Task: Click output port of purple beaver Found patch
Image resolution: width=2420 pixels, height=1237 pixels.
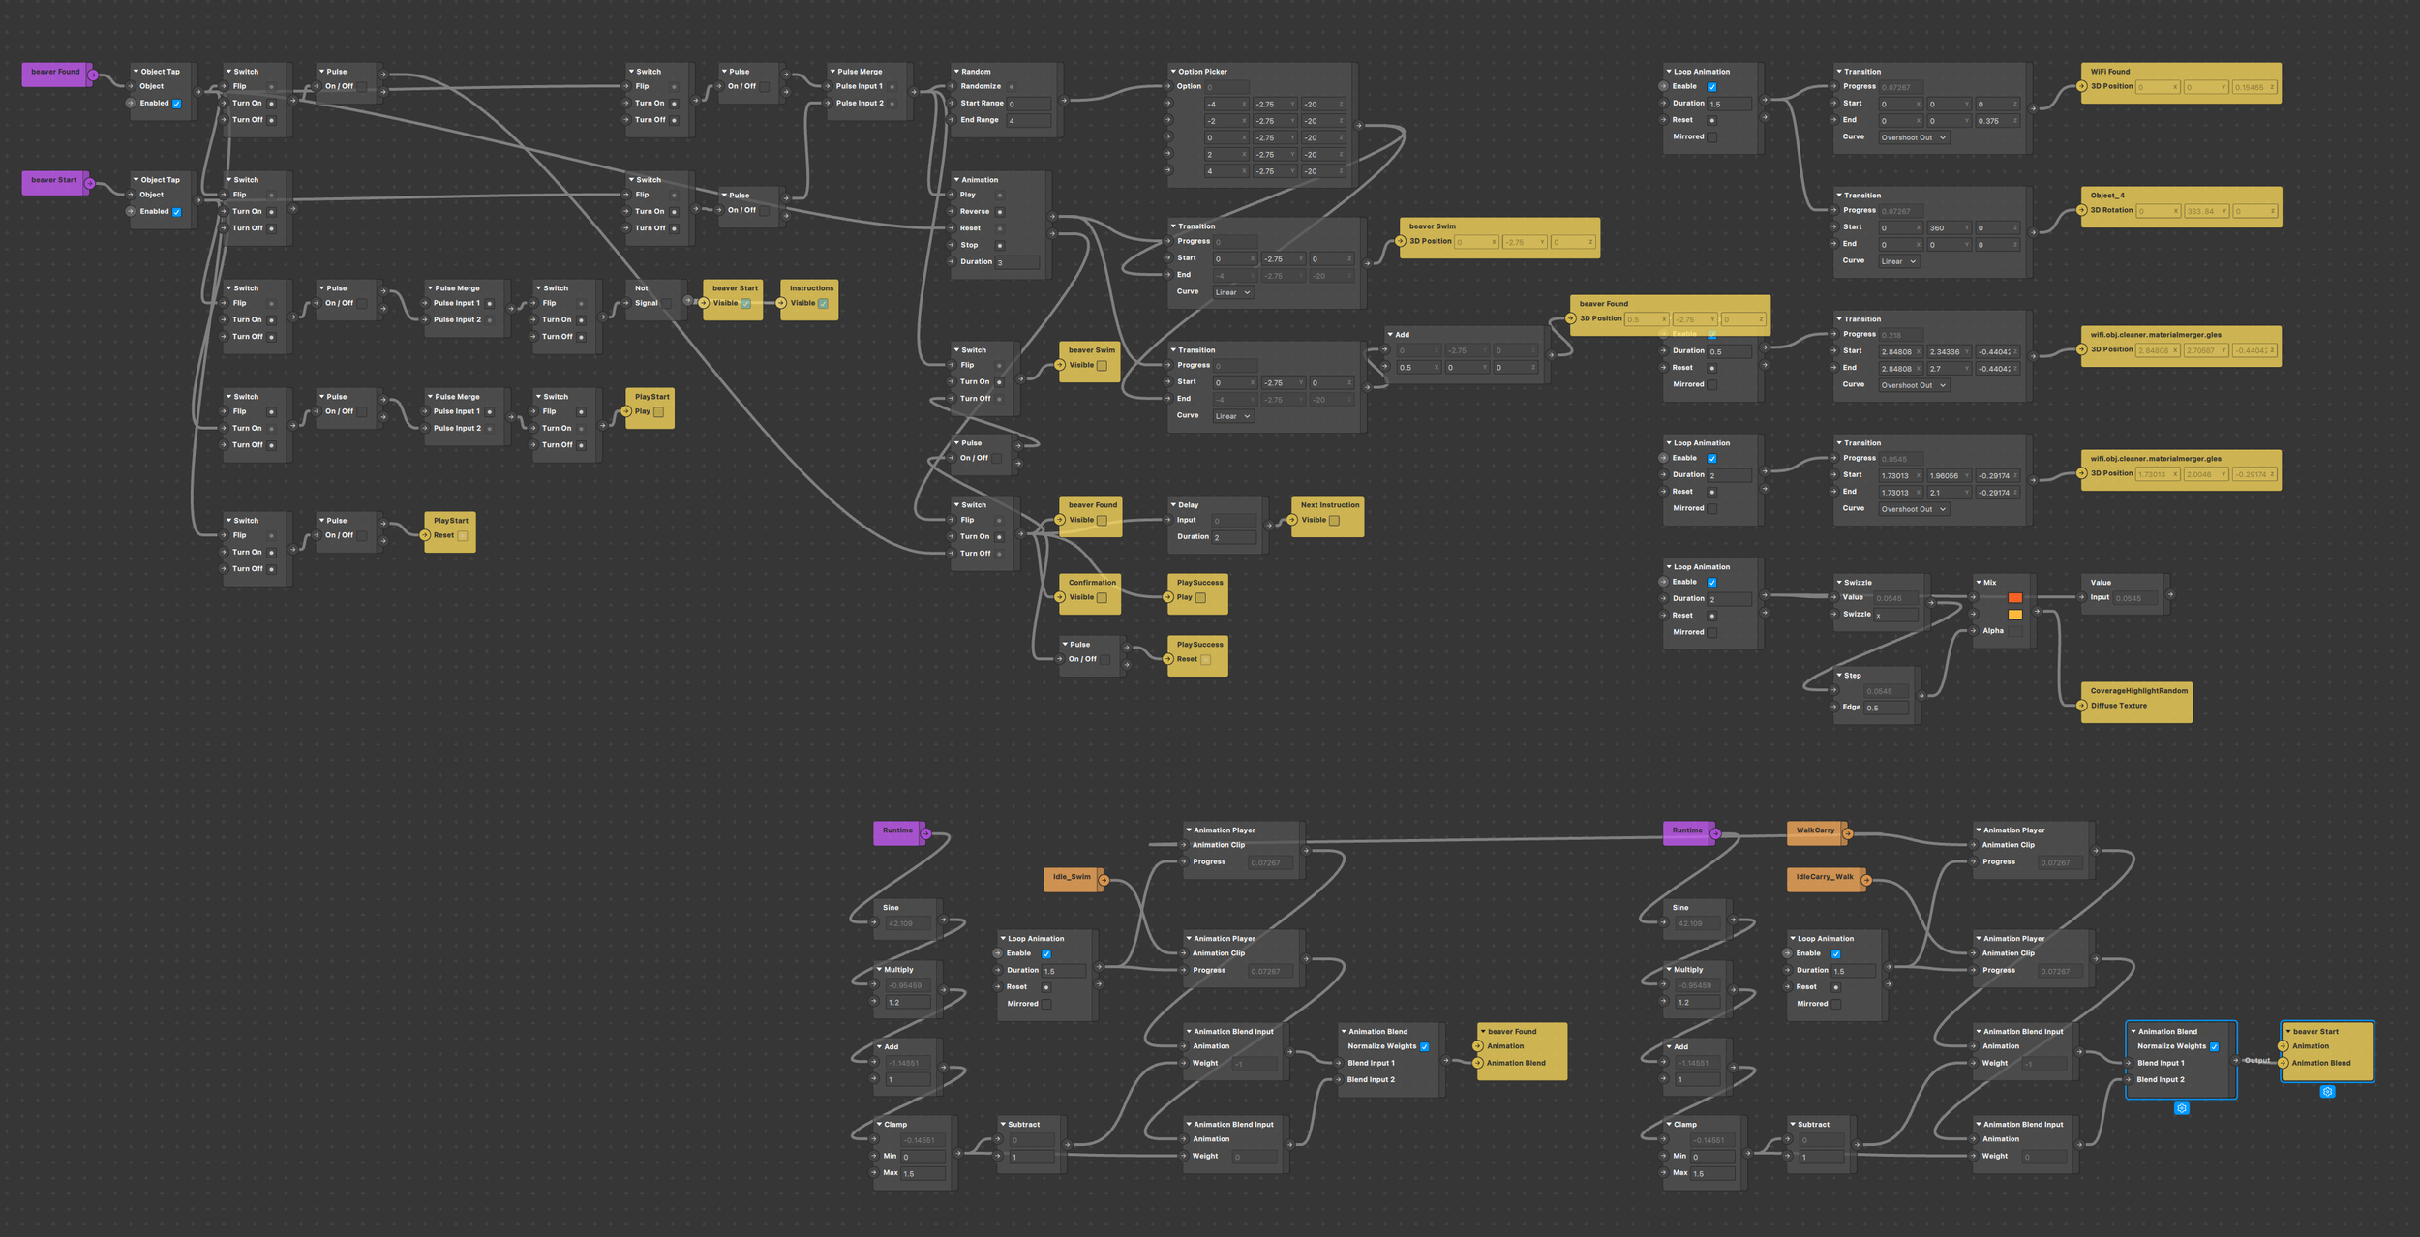Action: click(93, 75)
